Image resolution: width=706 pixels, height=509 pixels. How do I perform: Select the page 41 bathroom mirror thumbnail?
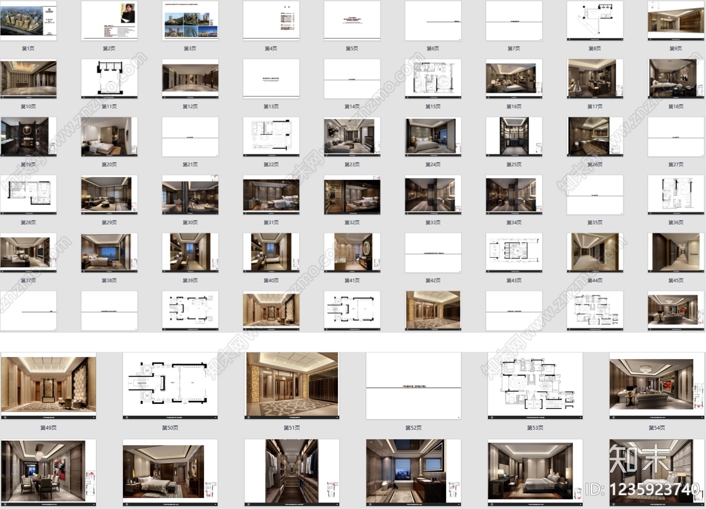(352, 253)
